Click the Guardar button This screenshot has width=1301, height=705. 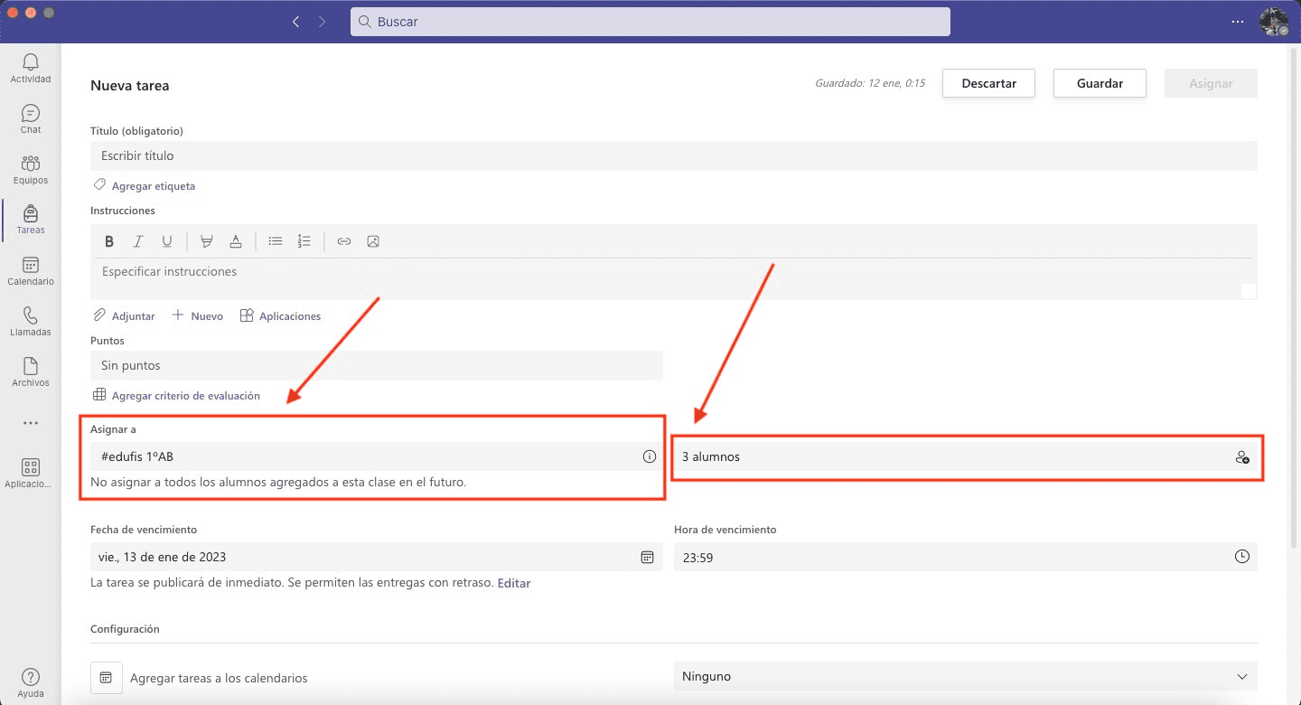click(1100, 83)
